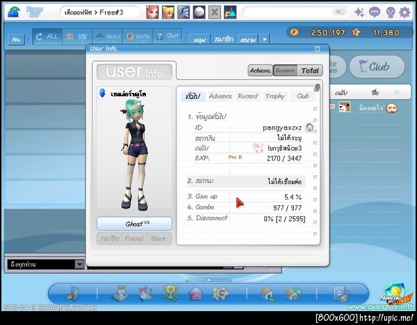Open the pink mailbox house icon
This screenshot has height=325, width=417.
(x=195, y=294)
